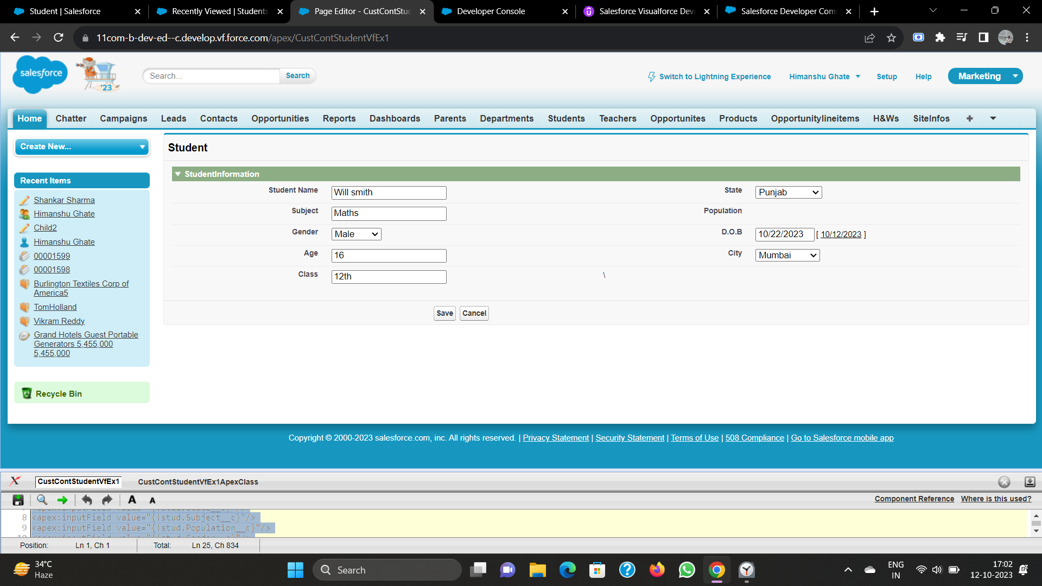Open the State dropdown showing Punjab
Viewport: 1042px width, 586px height.
788,192
